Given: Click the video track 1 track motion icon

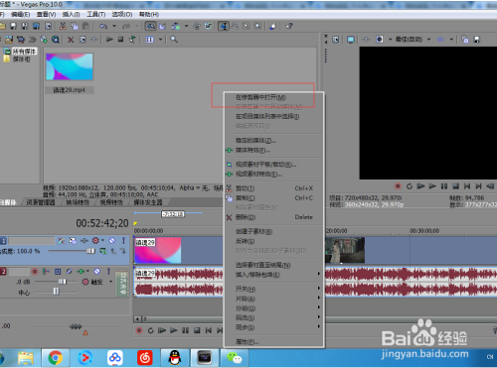Looking at the screenshot, I should pyautogui.click(x=73, y=241).
